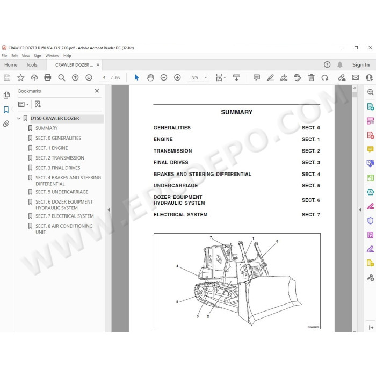Open SECT. 7 ELECTRICAL SYSTEM bookmark
This screenshot has width=376, height=376.
point(64,216)
